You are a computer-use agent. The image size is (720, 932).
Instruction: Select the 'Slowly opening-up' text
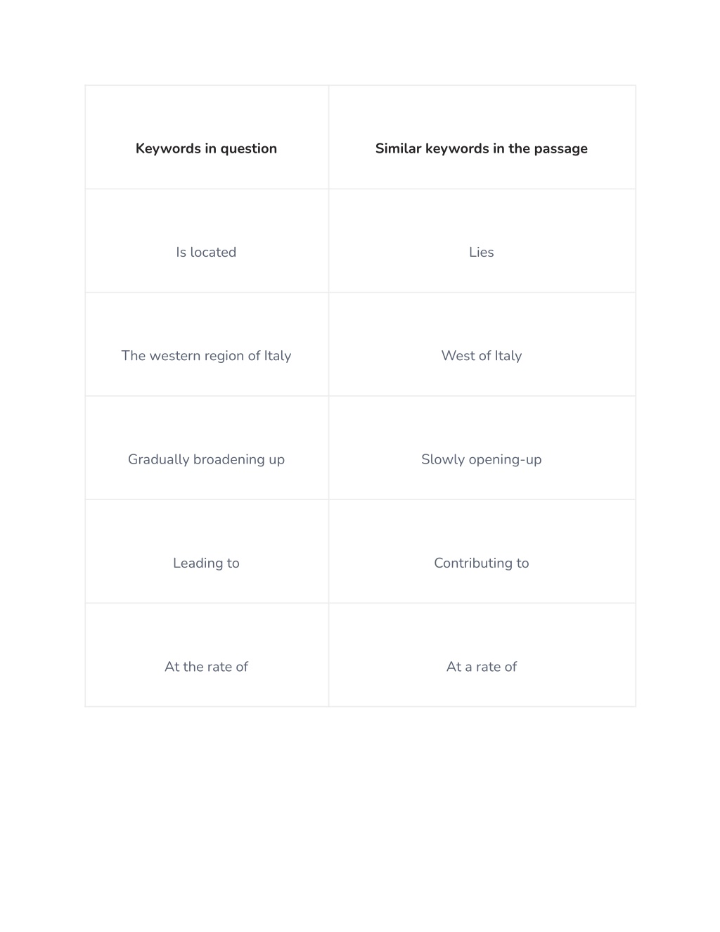click(482, 459)
